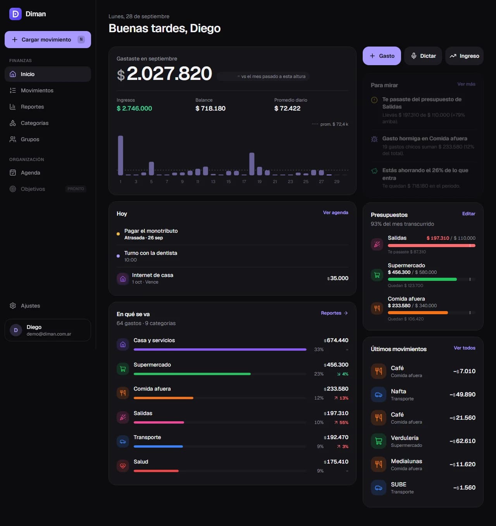
Task: Click Ver más in Para mirar
Action: click(x=466, y=84)
